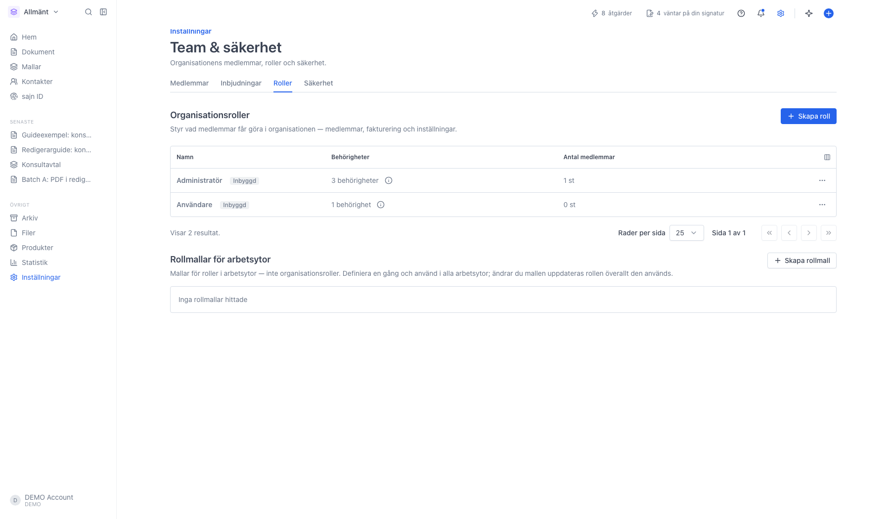890x519 pixels.
Task: Click the settings gear icon in top bar
Action: (781, 13)
